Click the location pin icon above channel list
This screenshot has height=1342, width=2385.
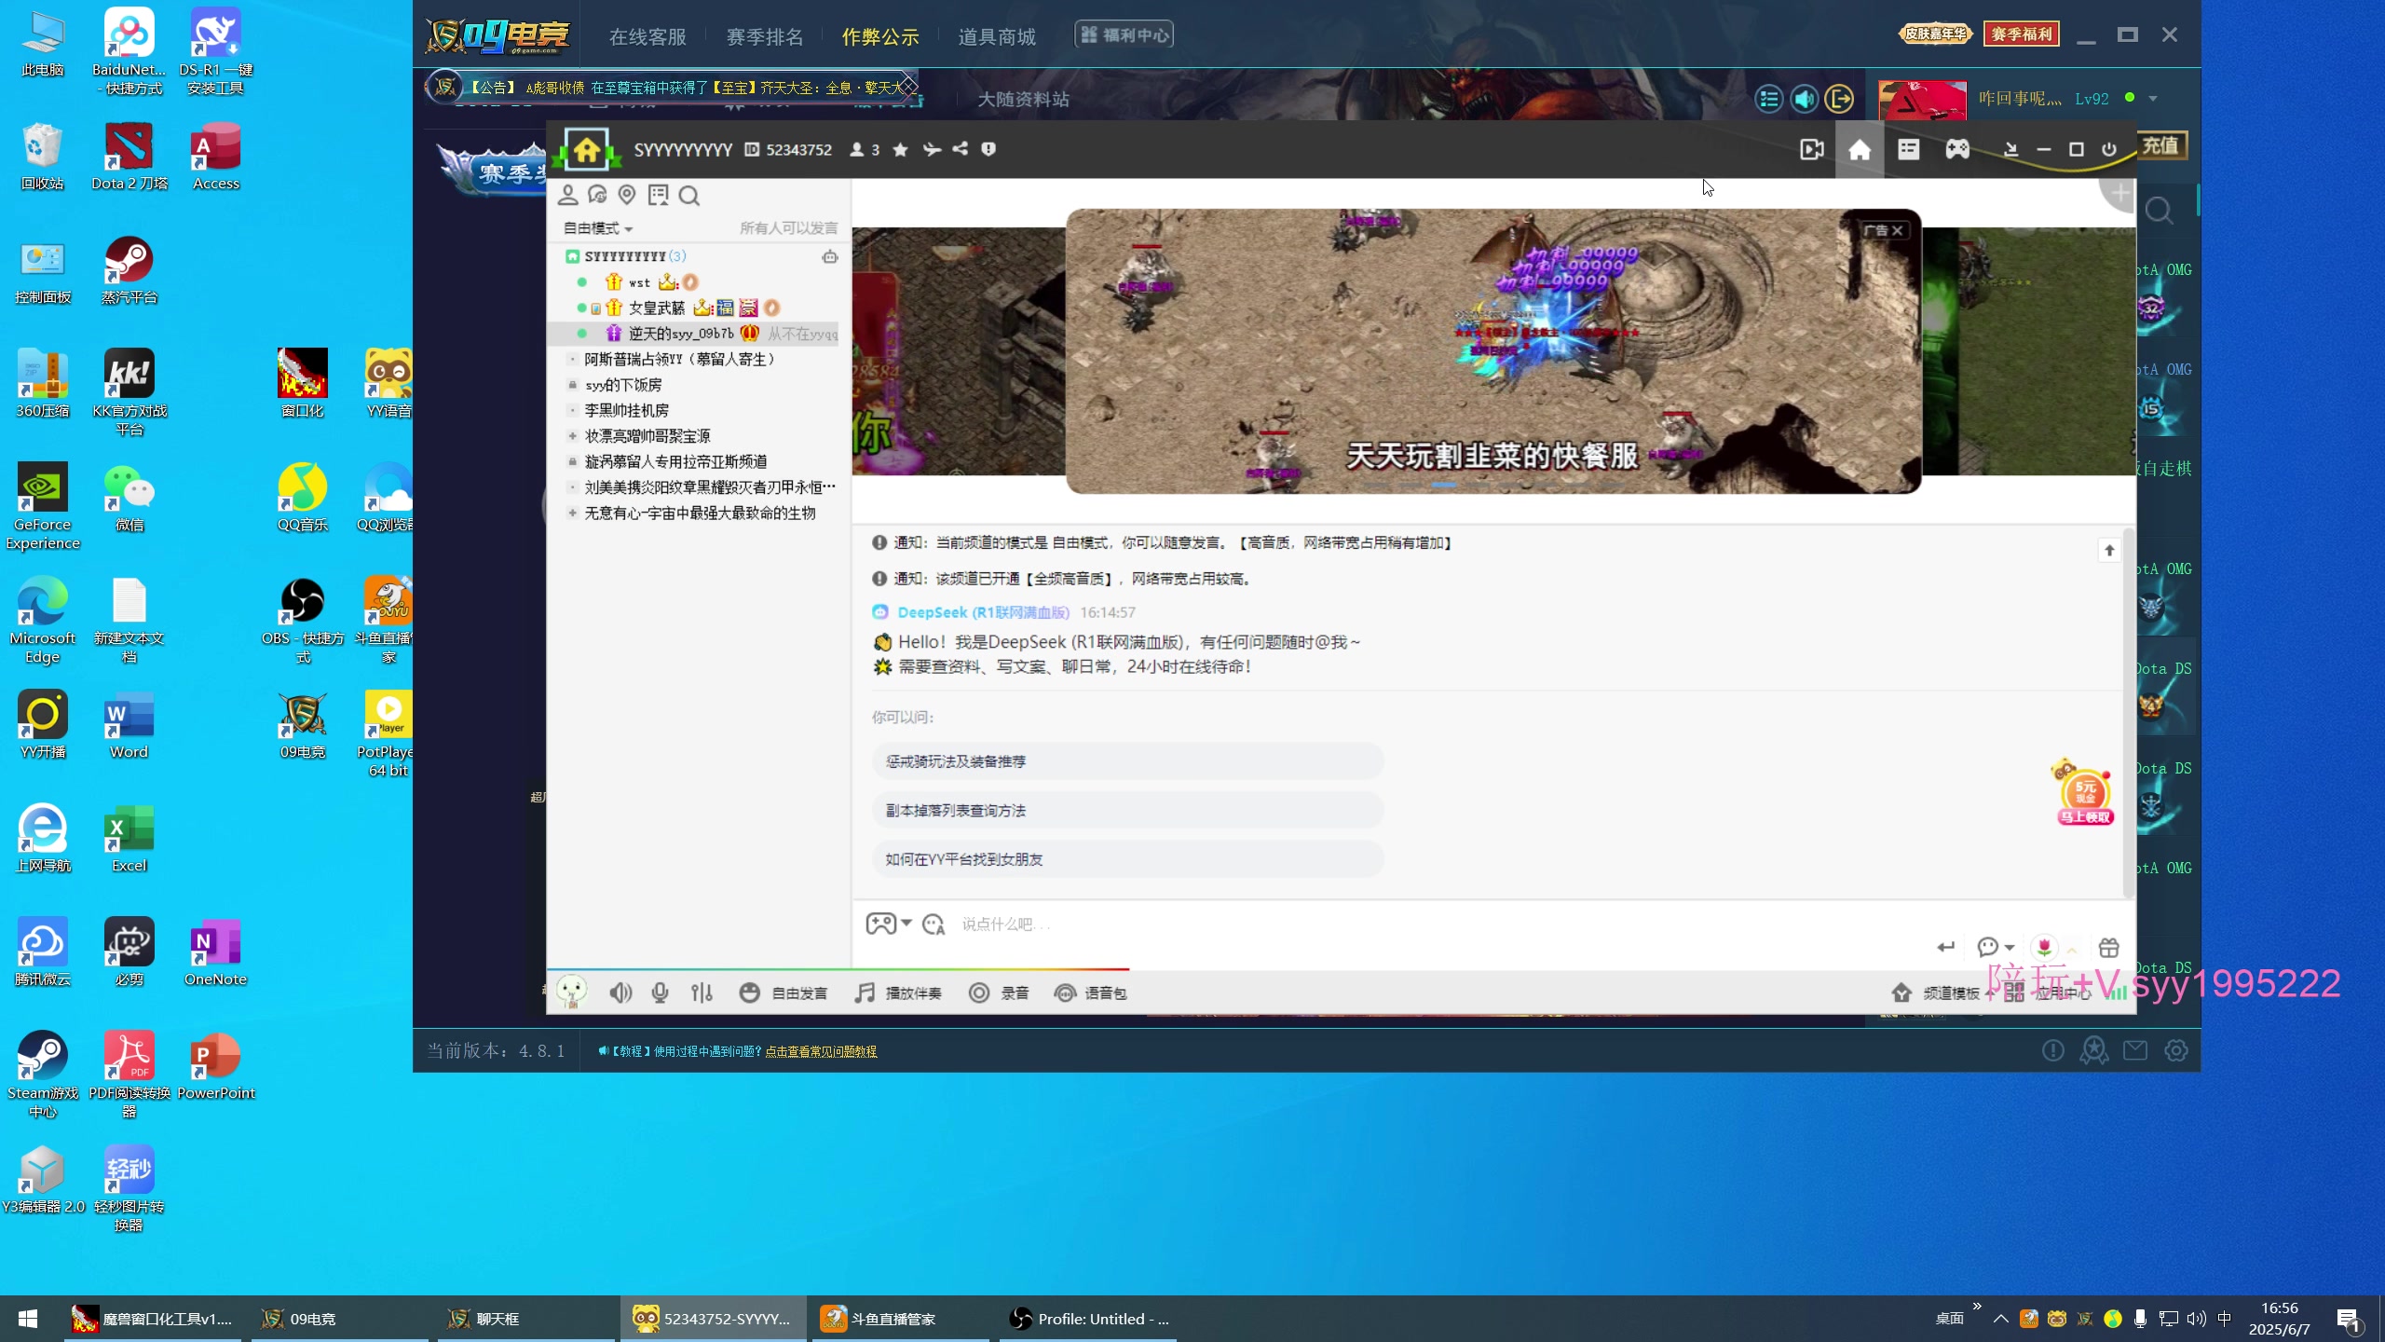(x=627, y=195)
